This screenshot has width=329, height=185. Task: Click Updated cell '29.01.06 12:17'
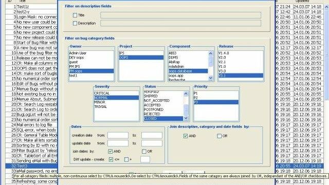coord(307,48)
